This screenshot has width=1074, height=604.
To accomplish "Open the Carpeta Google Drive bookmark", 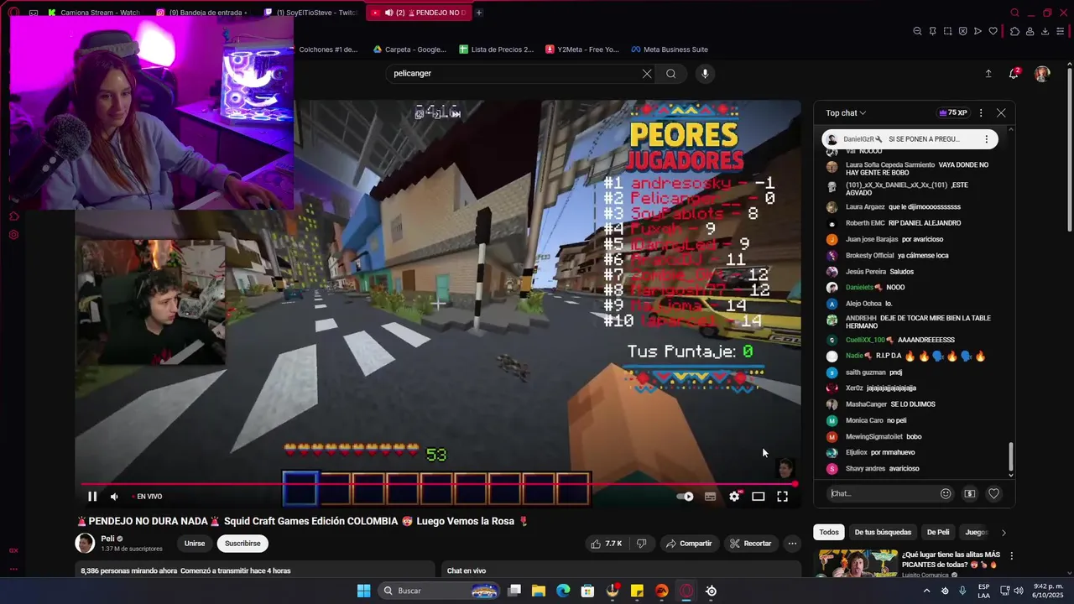I will pos(409,49).
